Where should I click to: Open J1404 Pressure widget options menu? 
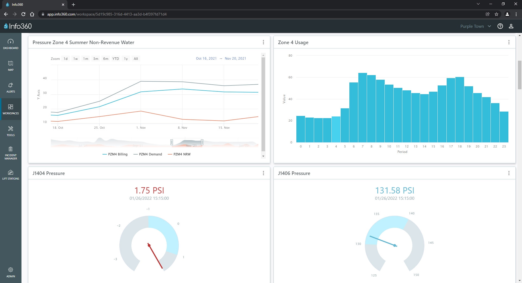(x=263, y=173)
